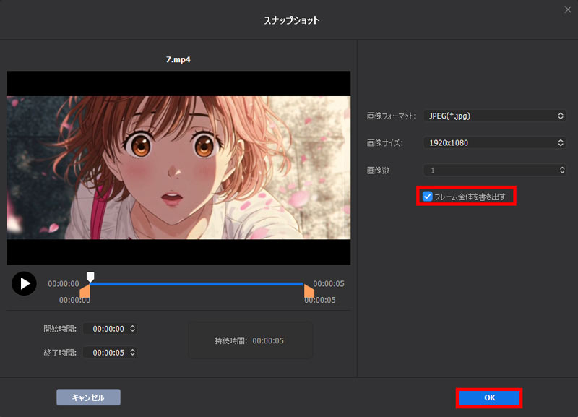Click the 開始時間 time field

click(105, 329)
